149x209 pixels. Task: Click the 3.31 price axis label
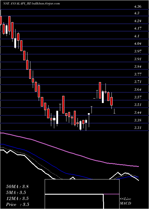(138, 128)
